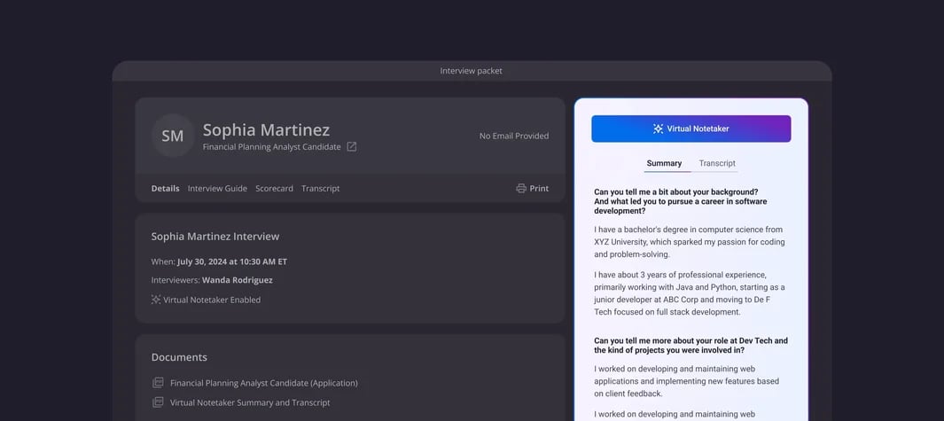Viewport: 944px width, 421px height.
Task: Click answer about 3 years of professional experience
Action: click(x=690, y=293)
